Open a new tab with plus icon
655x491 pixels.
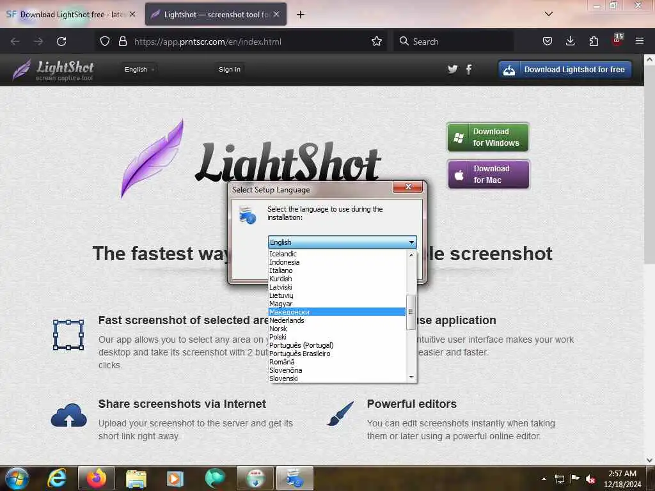tap(300, 15)
